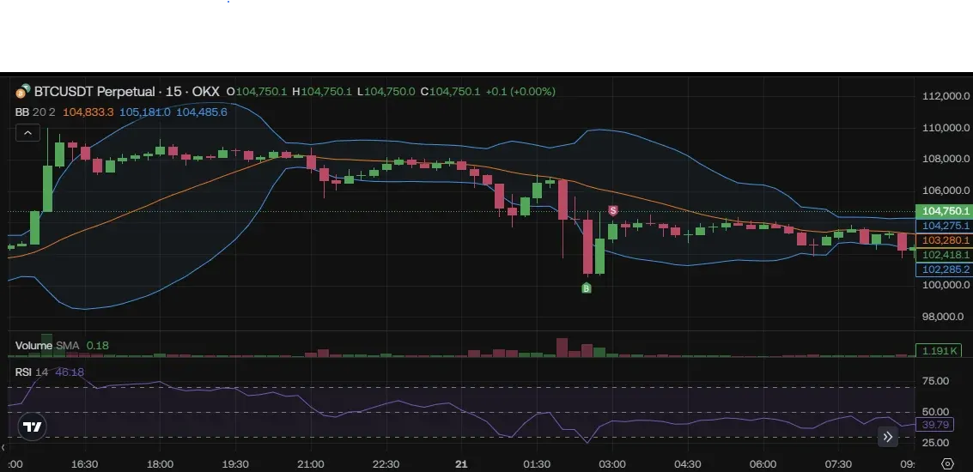
Task: Click the OHLC change value +0.1 (+0.00%)
Action: [x=520, y=91]
